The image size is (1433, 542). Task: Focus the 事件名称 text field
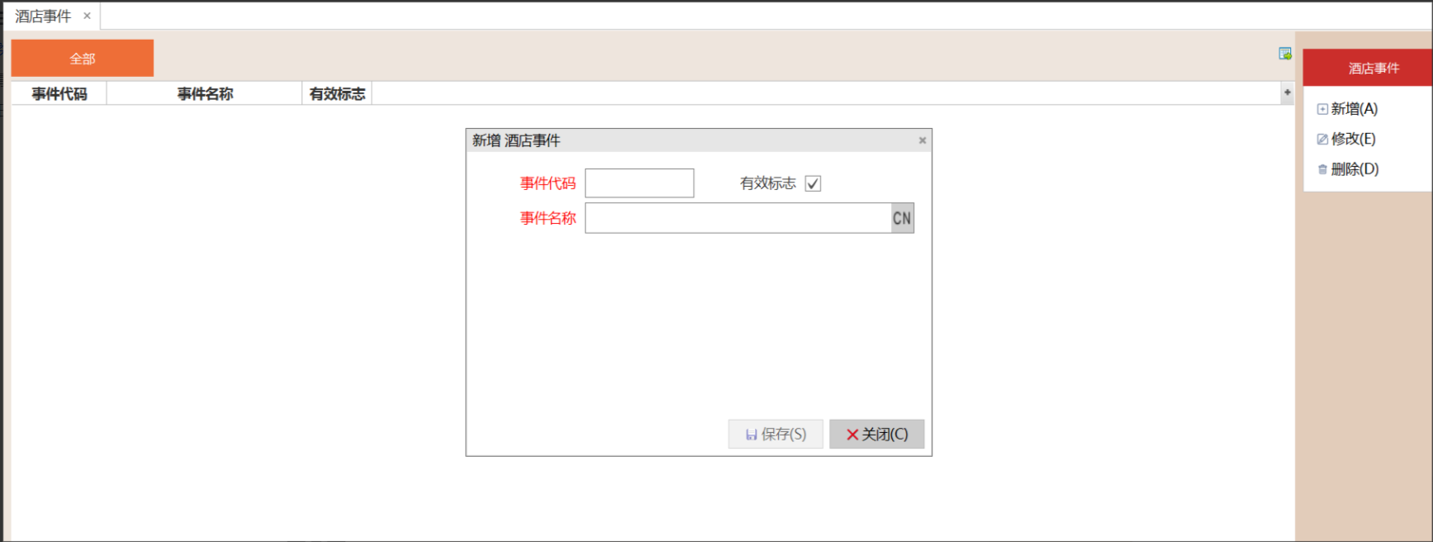(x=738, y=218)
